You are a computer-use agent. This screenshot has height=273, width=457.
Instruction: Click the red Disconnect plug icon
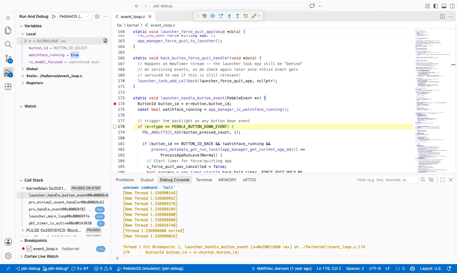point(254,16)
